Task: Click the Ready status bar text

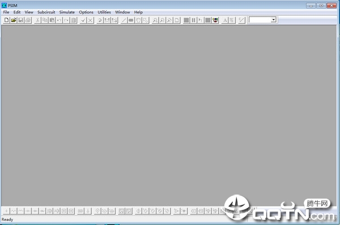Action: coord(7,219)
